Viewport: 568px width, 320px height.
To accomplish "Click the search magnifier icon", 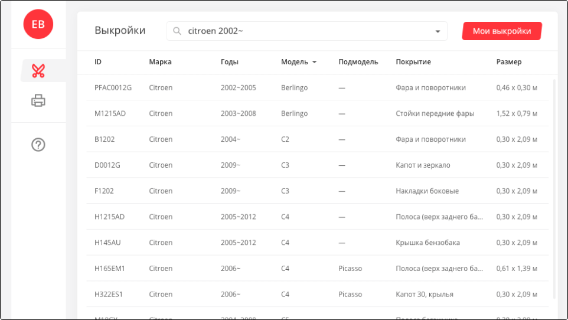I will point(177,31).
